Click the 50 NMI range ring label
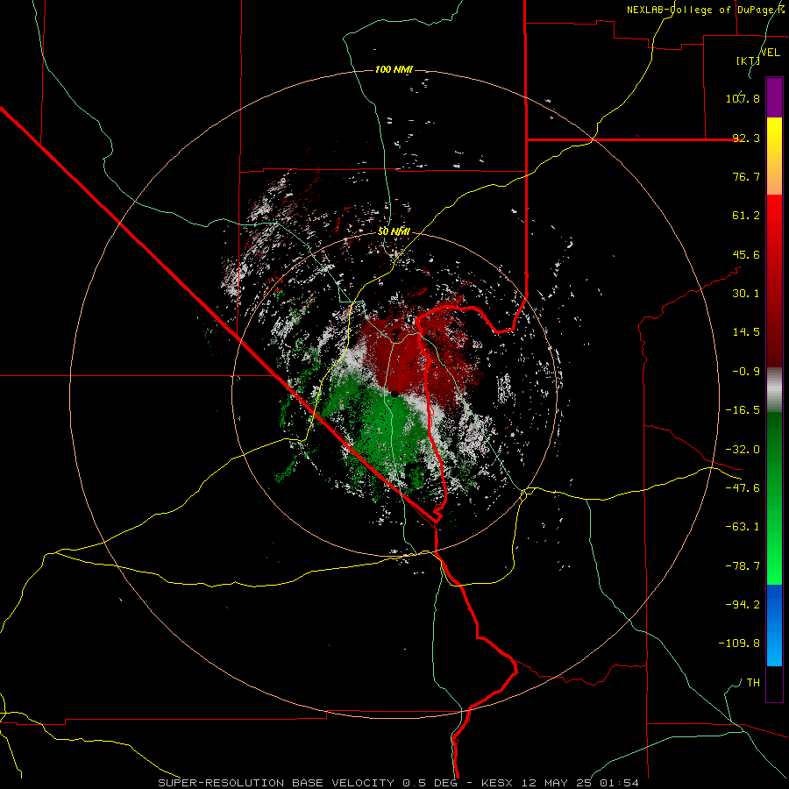Screen dimensions: 789x789 (x=394, y=232)
